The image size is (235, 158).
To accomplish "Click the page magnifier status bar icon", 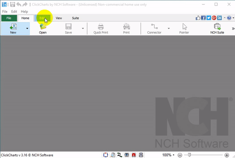I will [113, 155].
